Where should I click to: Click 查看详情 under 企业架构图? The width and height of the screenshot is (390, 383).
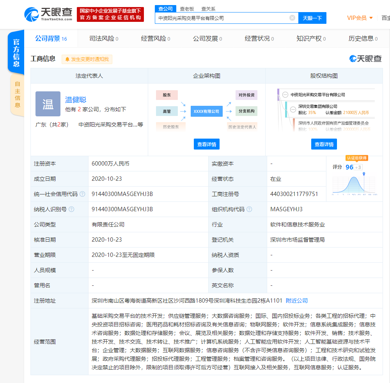(206, 144)
